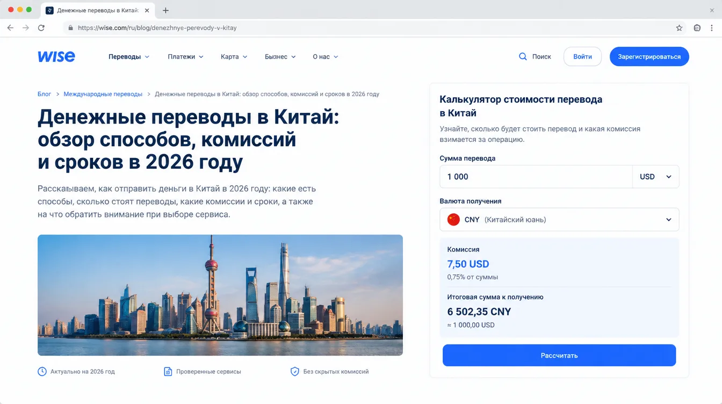The width and height of the screenshot is (722, 404).
Task: Click the macOS green maximize button
Action: [29, 10]
